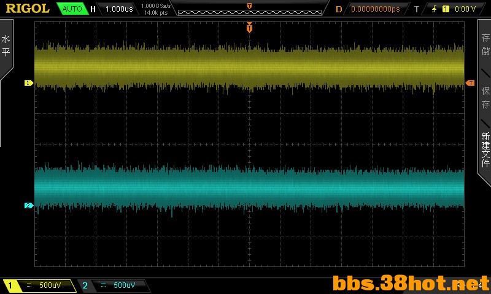Click the rising edge trigger icon

[434, 9]
